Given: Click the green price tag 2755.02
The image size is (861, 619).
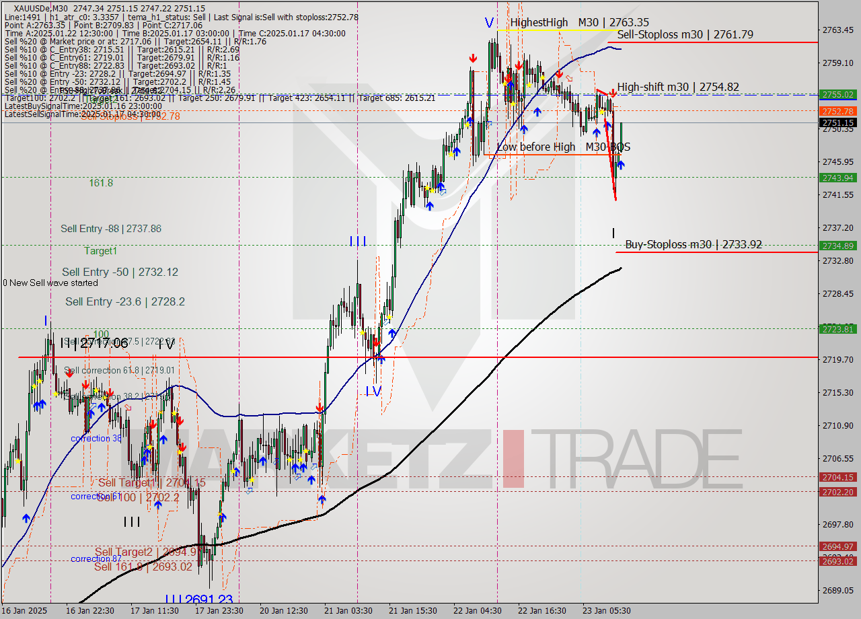Looking at the screenshot, I should (837, 94).
